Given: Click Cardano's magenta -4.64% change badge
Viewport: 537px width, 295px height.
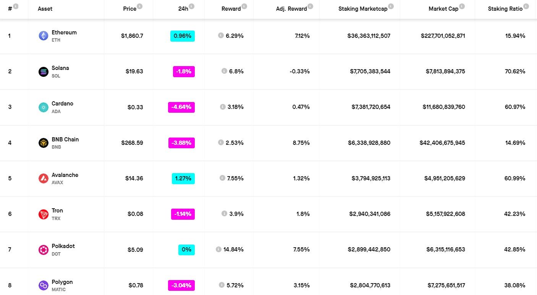Looking at the screenshot, I should pos(181,107).
